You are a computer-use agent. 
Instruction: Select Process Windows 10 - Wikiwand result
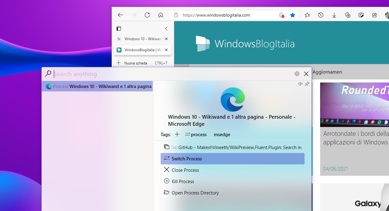point(97,86)
